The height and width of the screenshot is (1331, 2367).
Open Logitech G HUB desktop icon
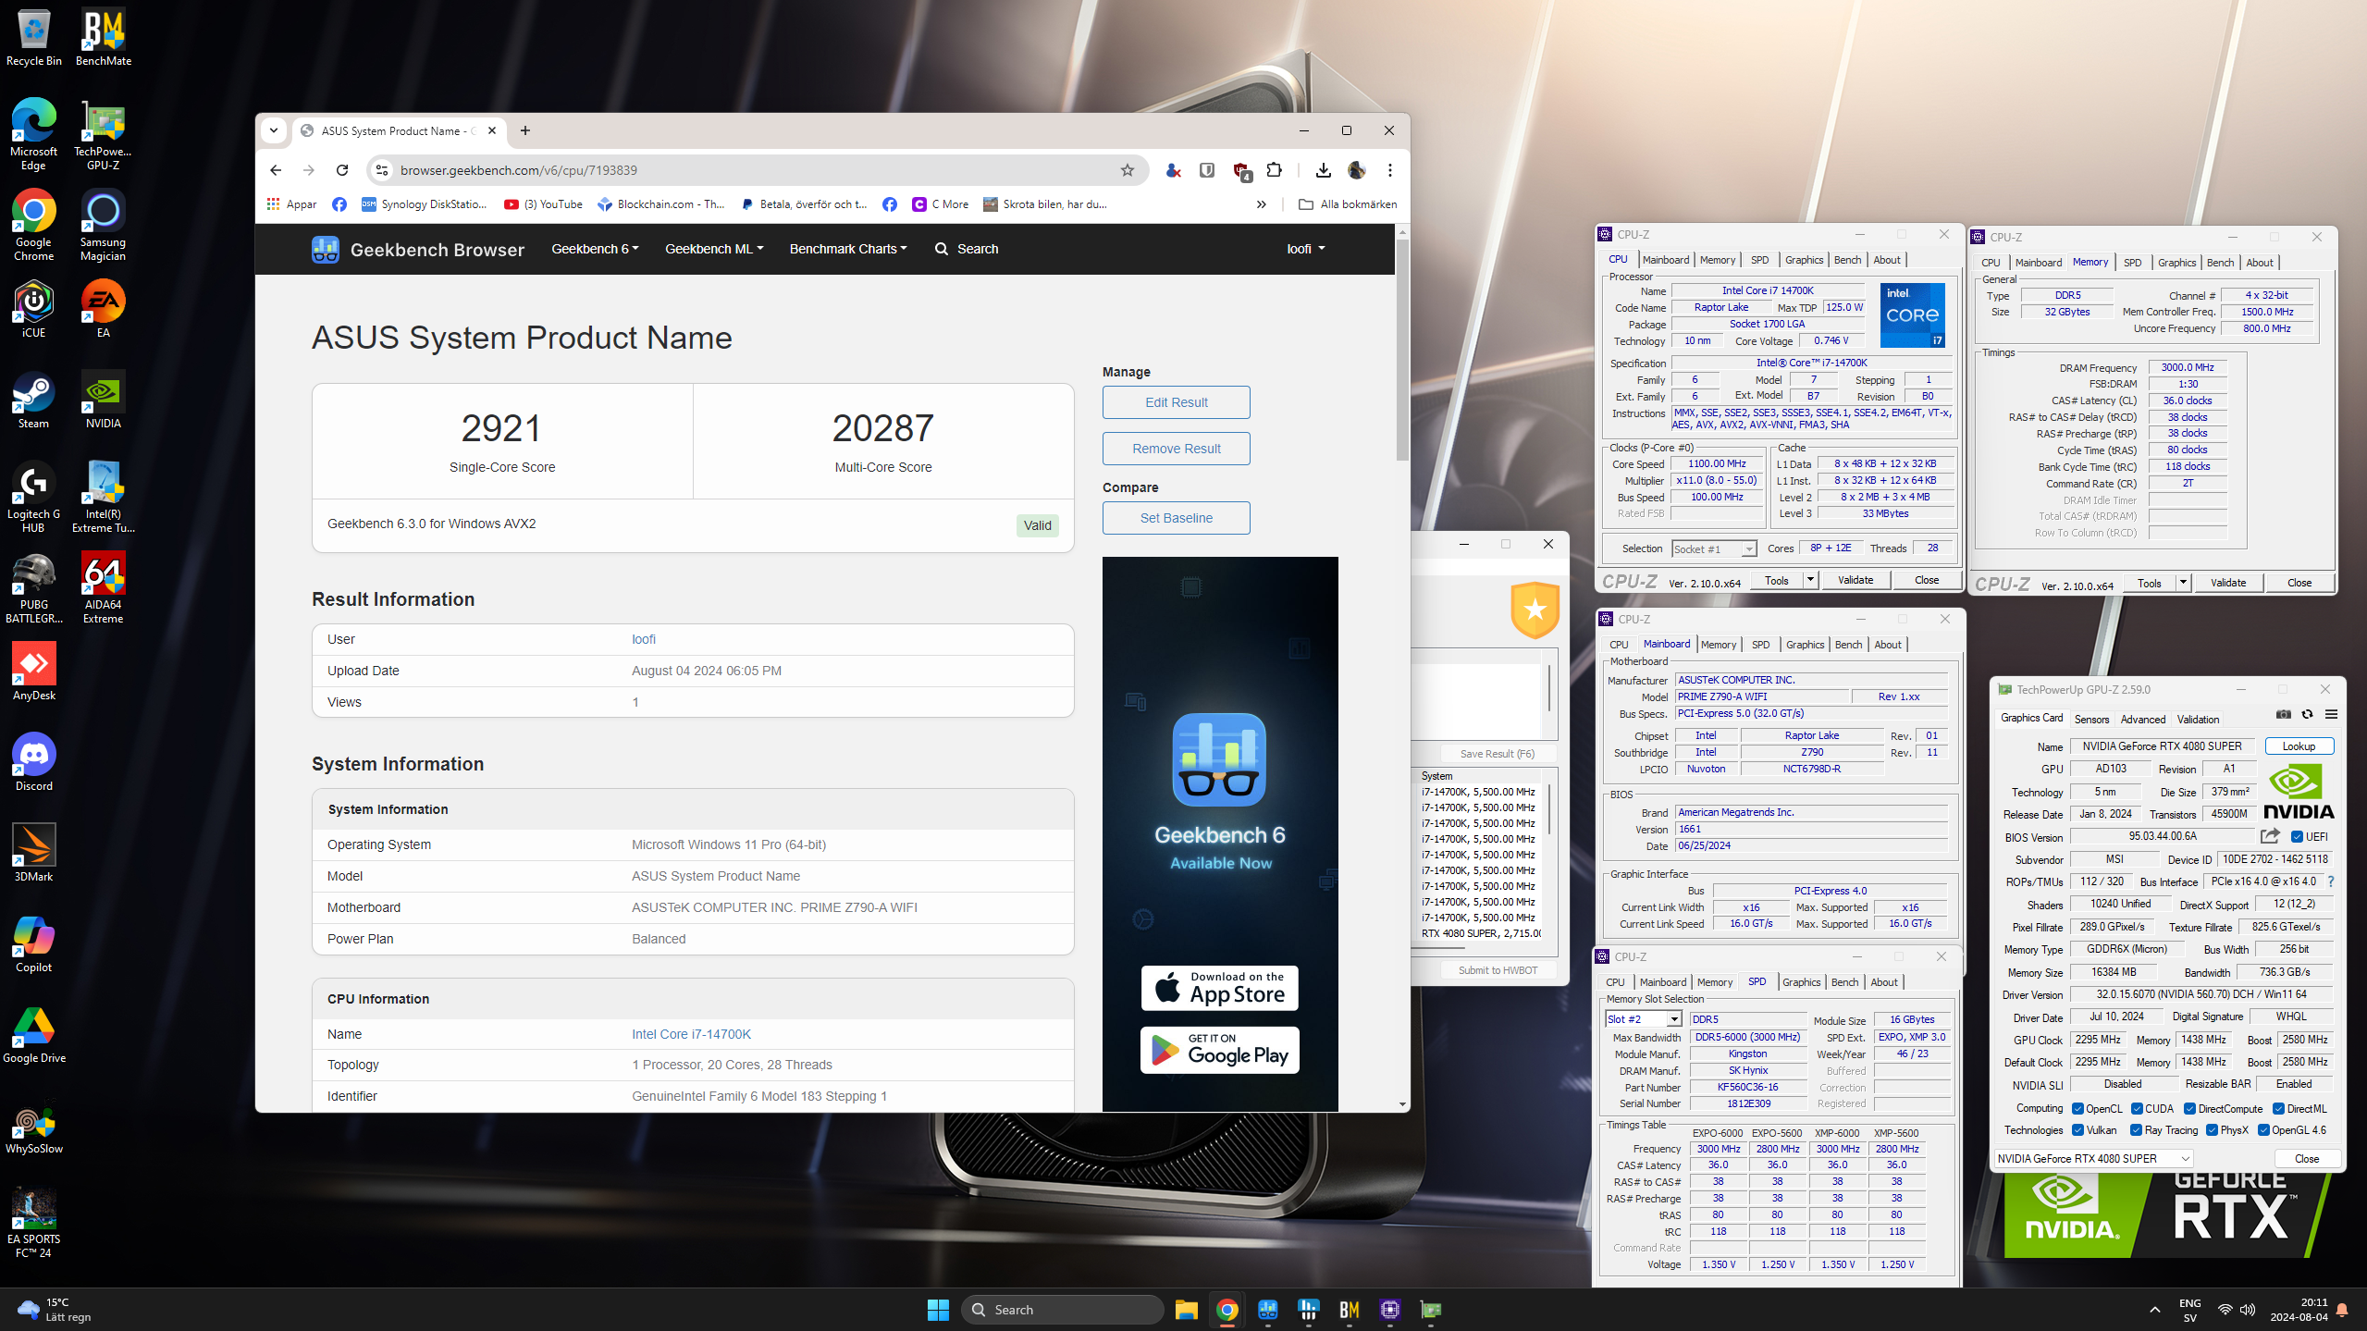click(x=33, y=498)
